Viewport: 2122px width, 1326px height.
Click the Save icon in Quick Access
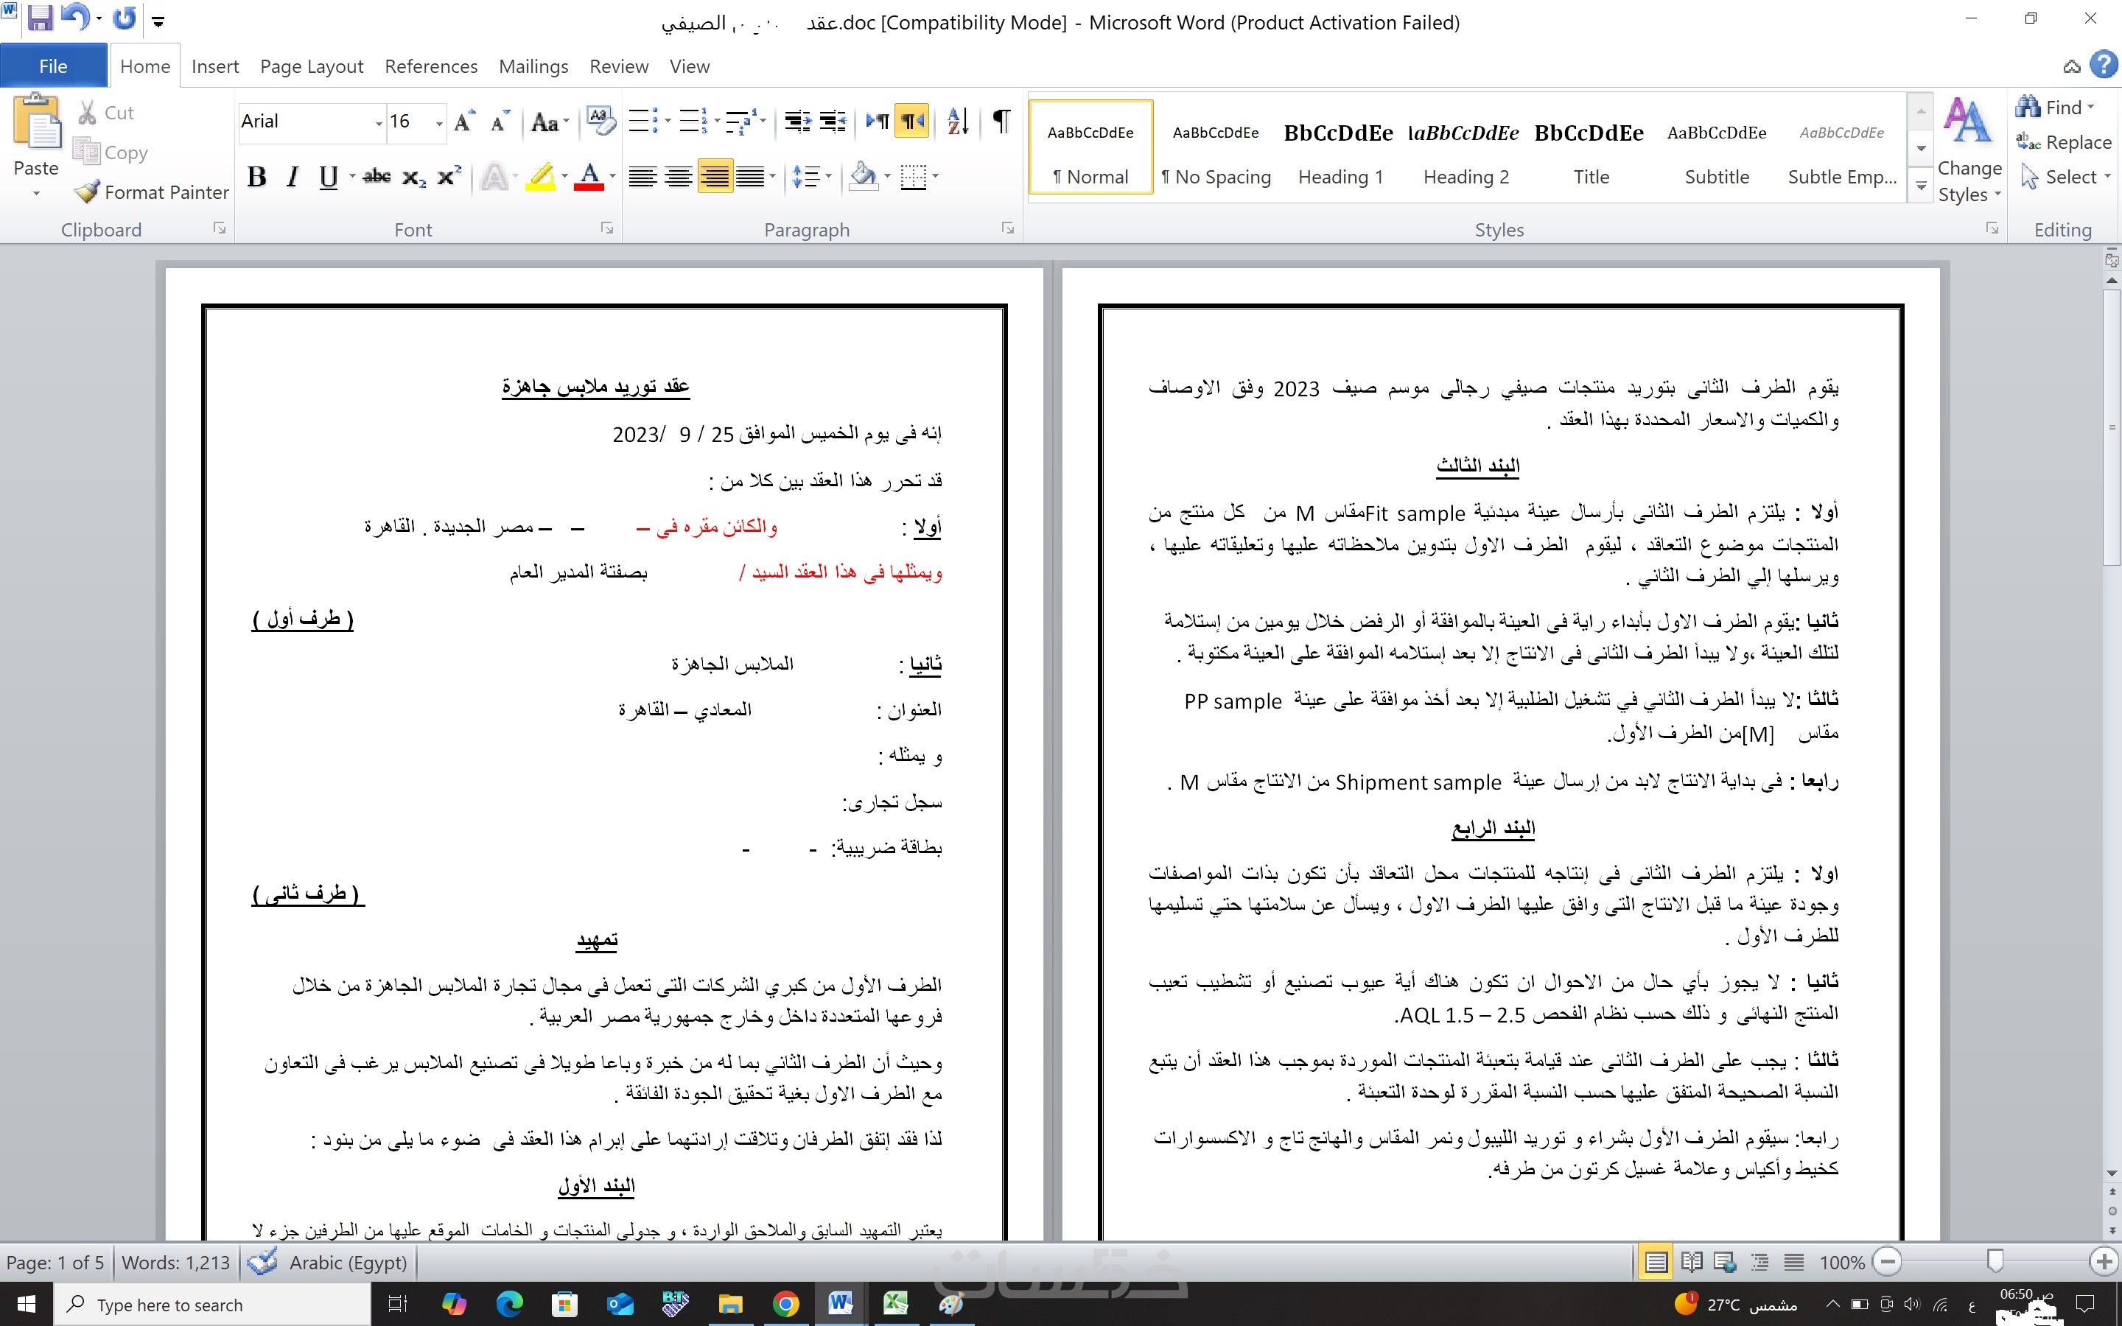(41, 19)
